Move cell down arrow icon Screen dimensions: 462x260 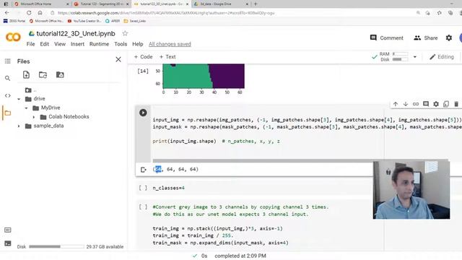click(406, 104)
